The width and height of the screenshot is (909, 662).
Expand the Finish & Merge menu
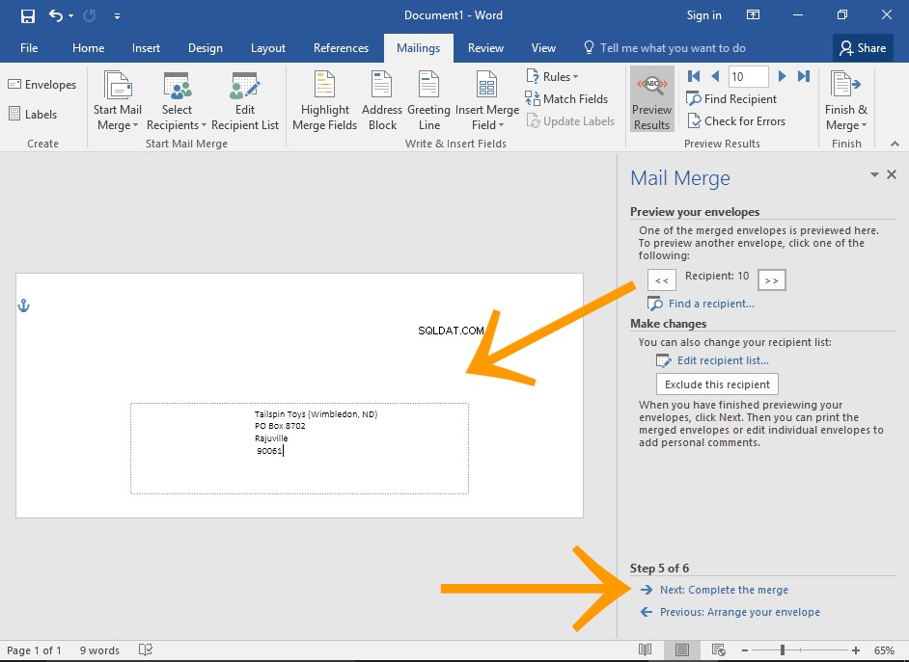pyautogui.click(x=846, y=100)
